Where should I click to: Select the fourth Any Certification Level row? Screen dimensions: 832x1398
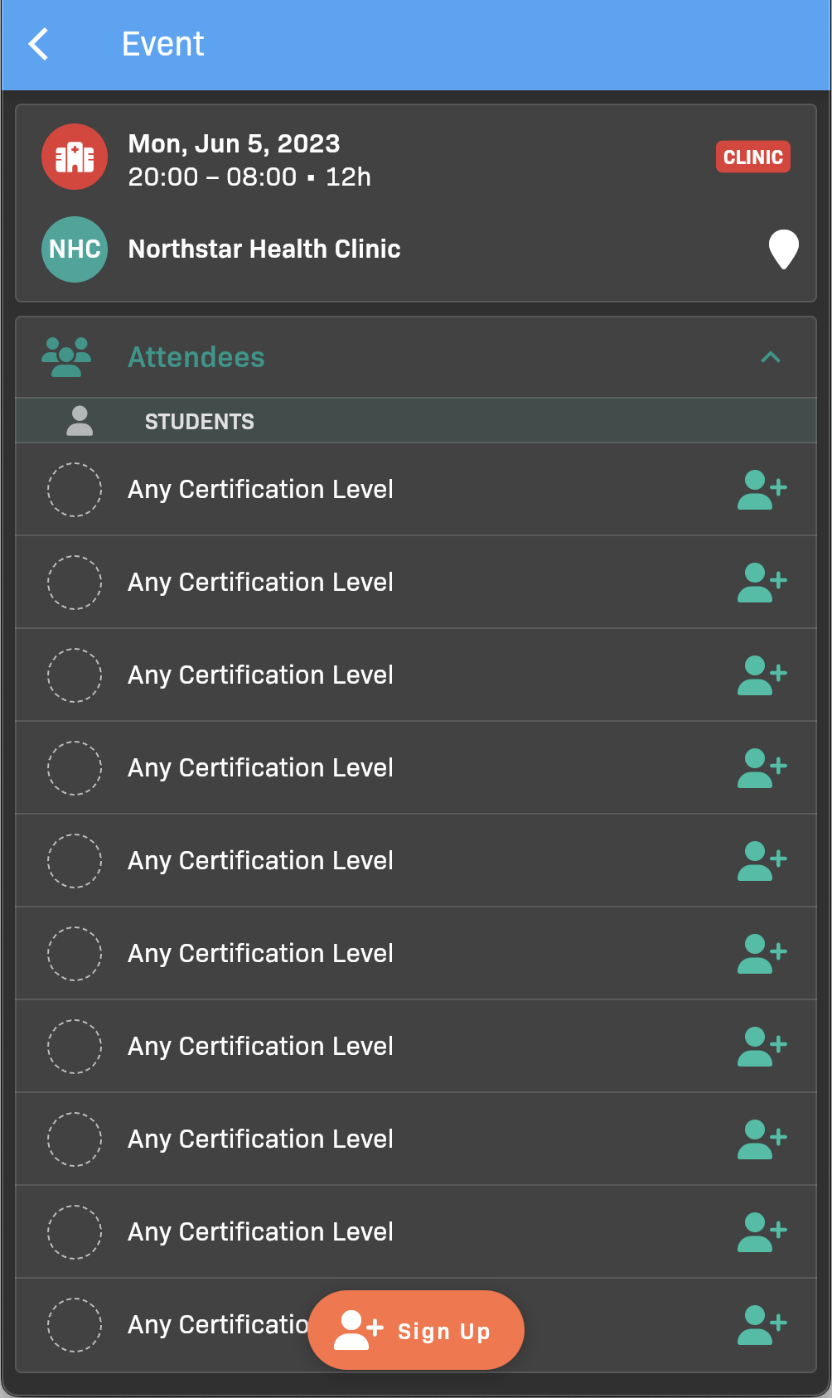pyautogui.click(x=260, y=768)
